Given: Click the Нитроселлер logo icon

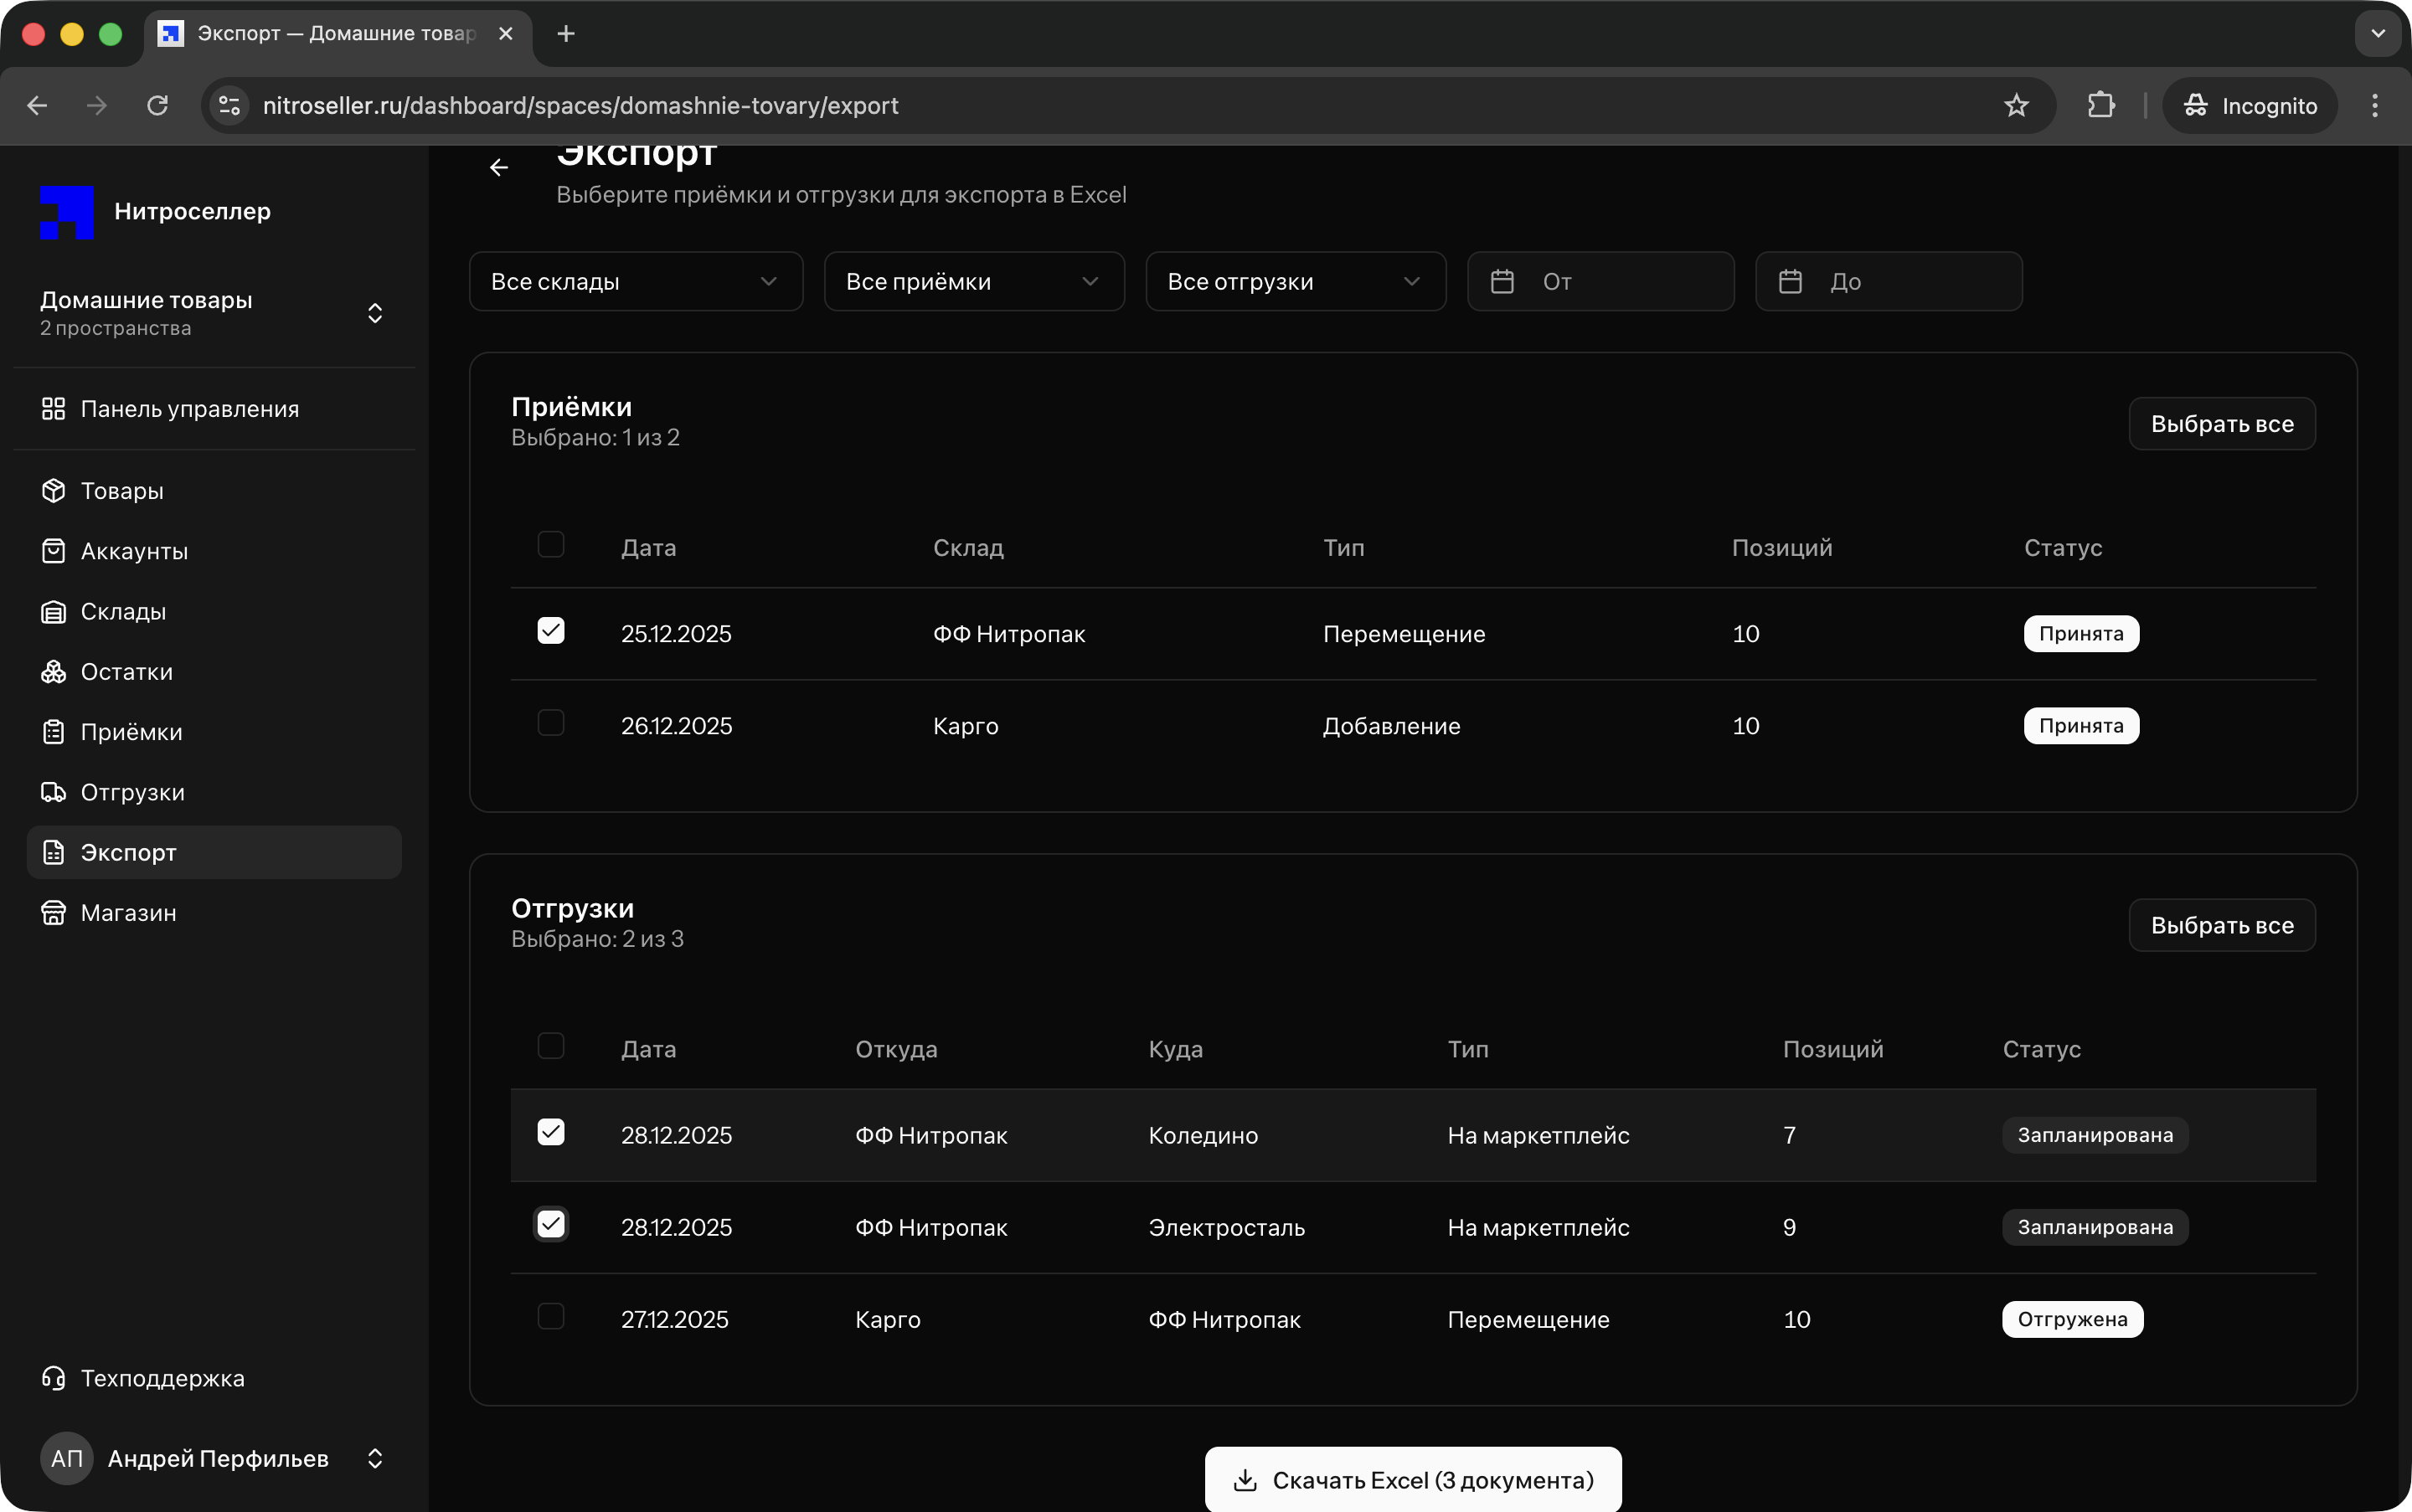Looking at the screenshot, I should tap(66, 212).
